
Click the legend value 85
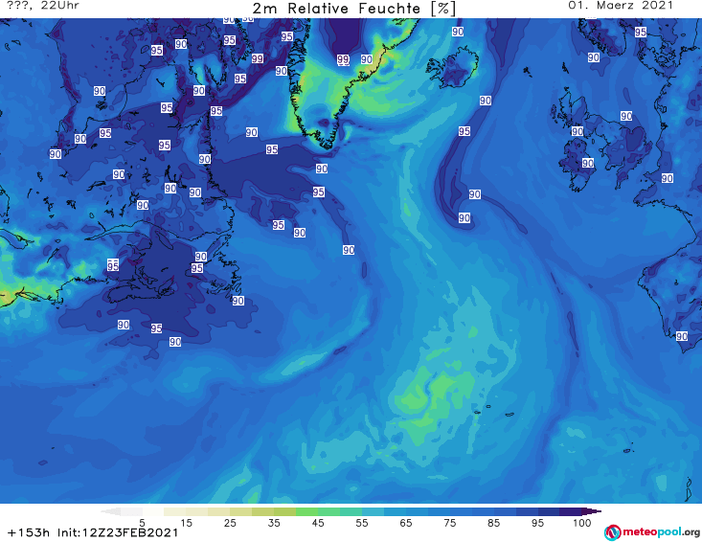493,523
